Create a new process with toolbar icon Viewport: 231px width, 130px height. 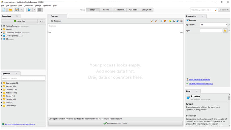tap(4, 10)
